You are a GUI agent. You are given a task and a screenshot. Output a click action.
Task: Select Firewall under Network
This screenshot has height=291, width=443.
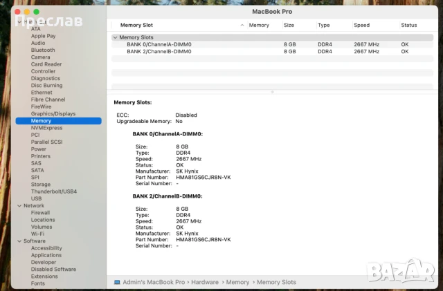pyautogui.click(x=40, y=212)
